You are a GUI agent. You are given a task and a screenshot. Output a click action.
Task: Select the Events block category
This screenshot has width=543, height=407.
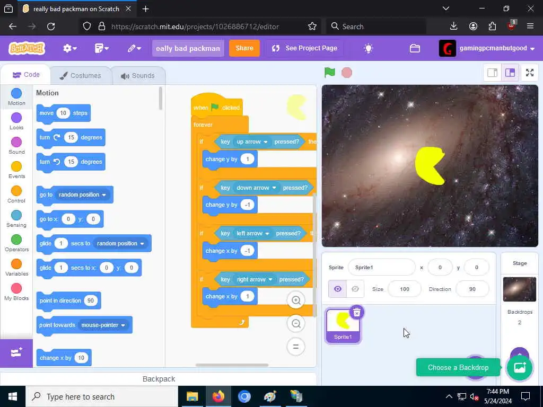click(16, 170)
